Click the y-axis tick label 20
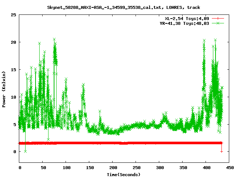Image resolution: width=237 pixels, height=178 pixels. [13, 42]
